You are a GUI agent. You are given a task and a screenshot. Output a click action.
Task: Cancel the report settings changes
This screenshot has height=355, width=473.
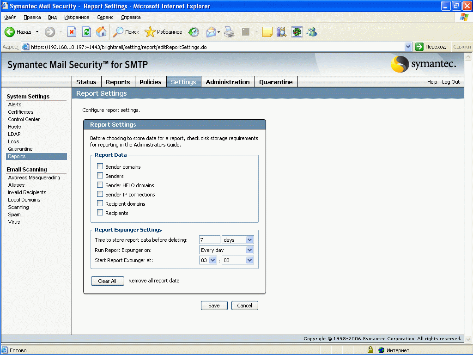245,306
